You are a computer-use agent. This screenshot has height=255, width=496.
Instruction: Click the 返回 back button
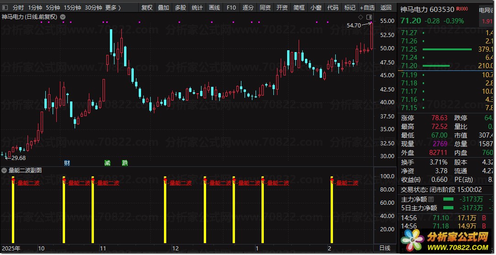(x=386, y=8)
